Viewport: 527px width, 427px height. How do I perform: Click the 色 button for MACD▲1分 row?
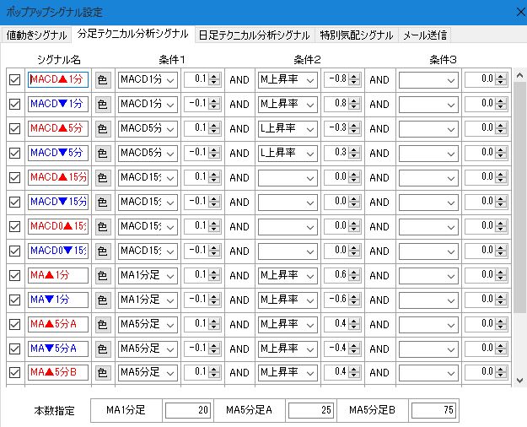click(x=103, y=80)
